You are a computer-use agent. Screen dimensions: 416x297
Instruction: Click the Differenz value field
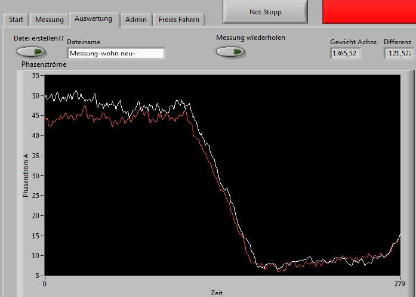(399, 53)
